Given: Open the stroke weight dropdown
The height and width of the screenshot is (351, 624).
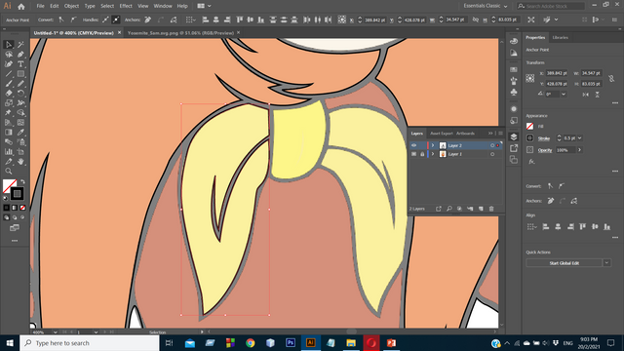Looking at the screenshot, I should click(580, 138).
